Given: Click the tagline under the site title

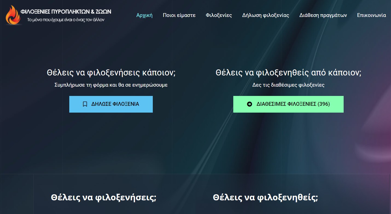Looking at the screenshot, I should coord(66,20).
